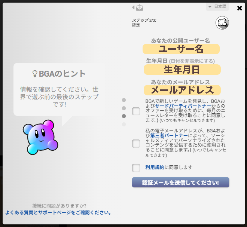
Task: Select the first step indicator dot
Action: click(124, 100)
